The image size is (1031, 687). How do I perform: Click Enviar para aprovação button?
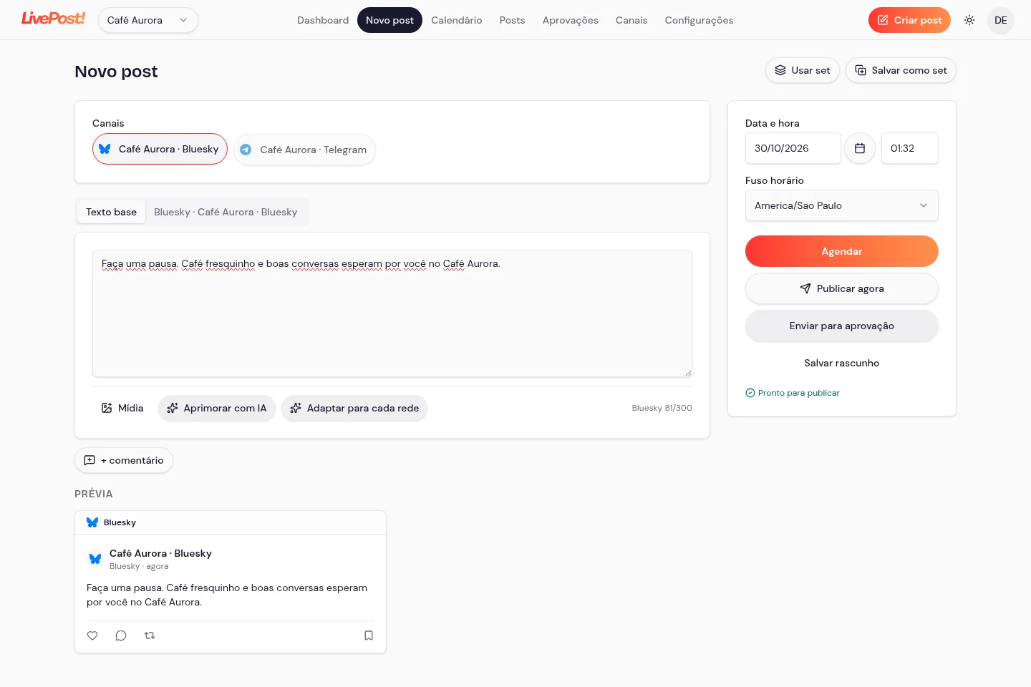[842, 326]
